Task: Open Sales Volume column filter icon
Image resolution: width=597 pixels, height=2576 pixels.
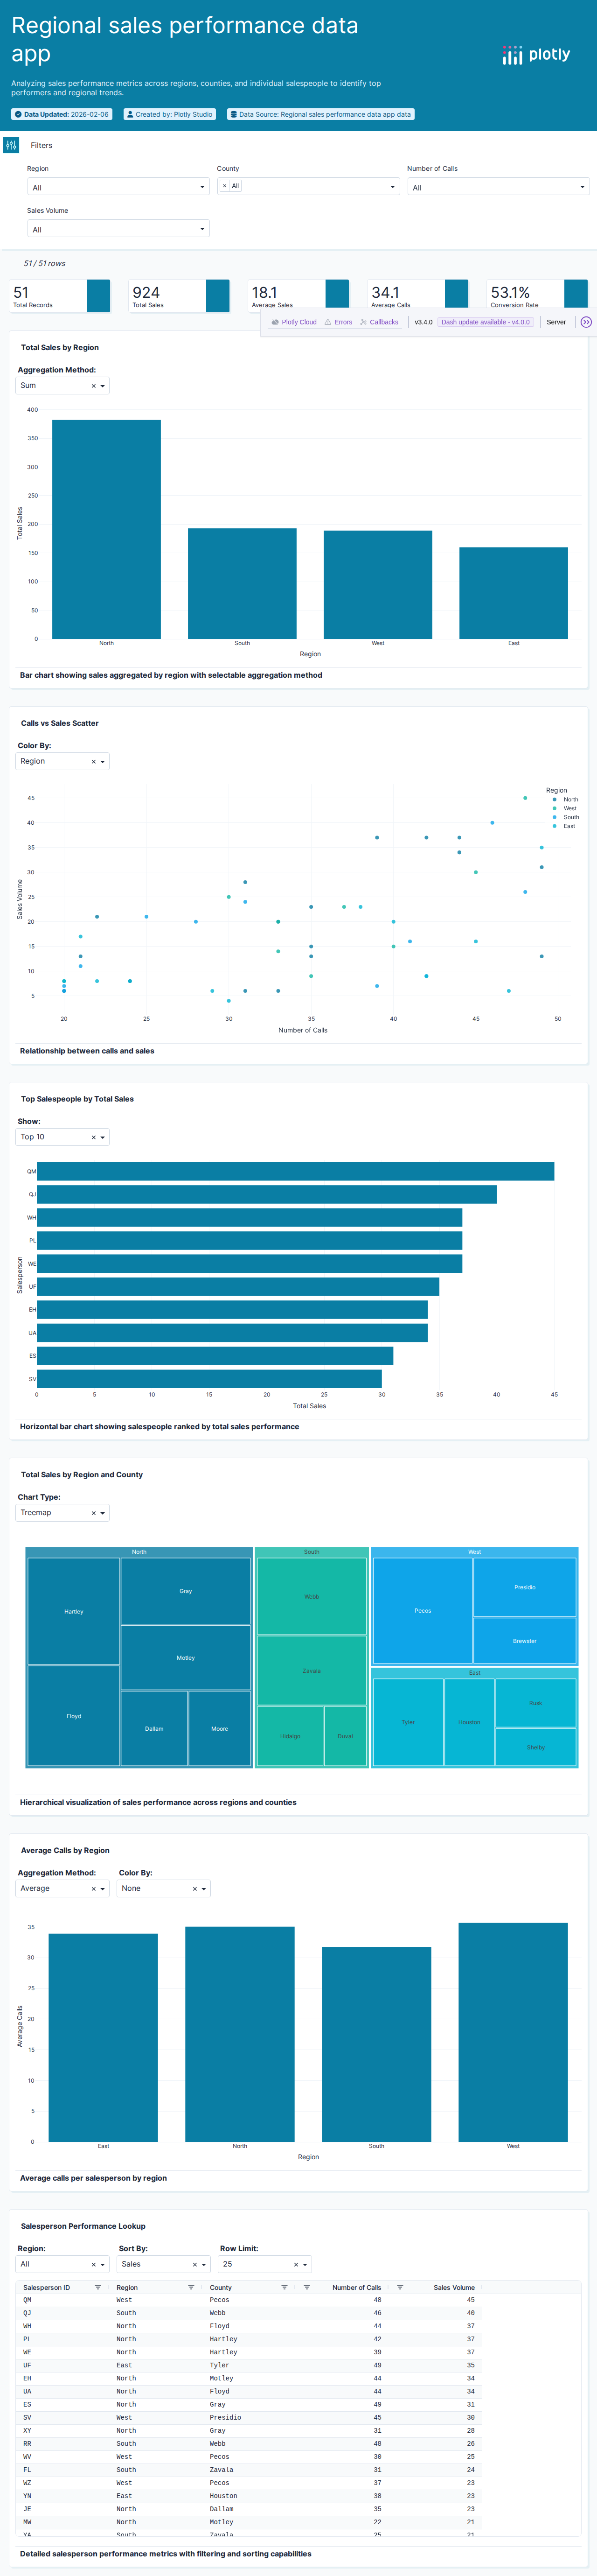Action: click(400, 2287)
